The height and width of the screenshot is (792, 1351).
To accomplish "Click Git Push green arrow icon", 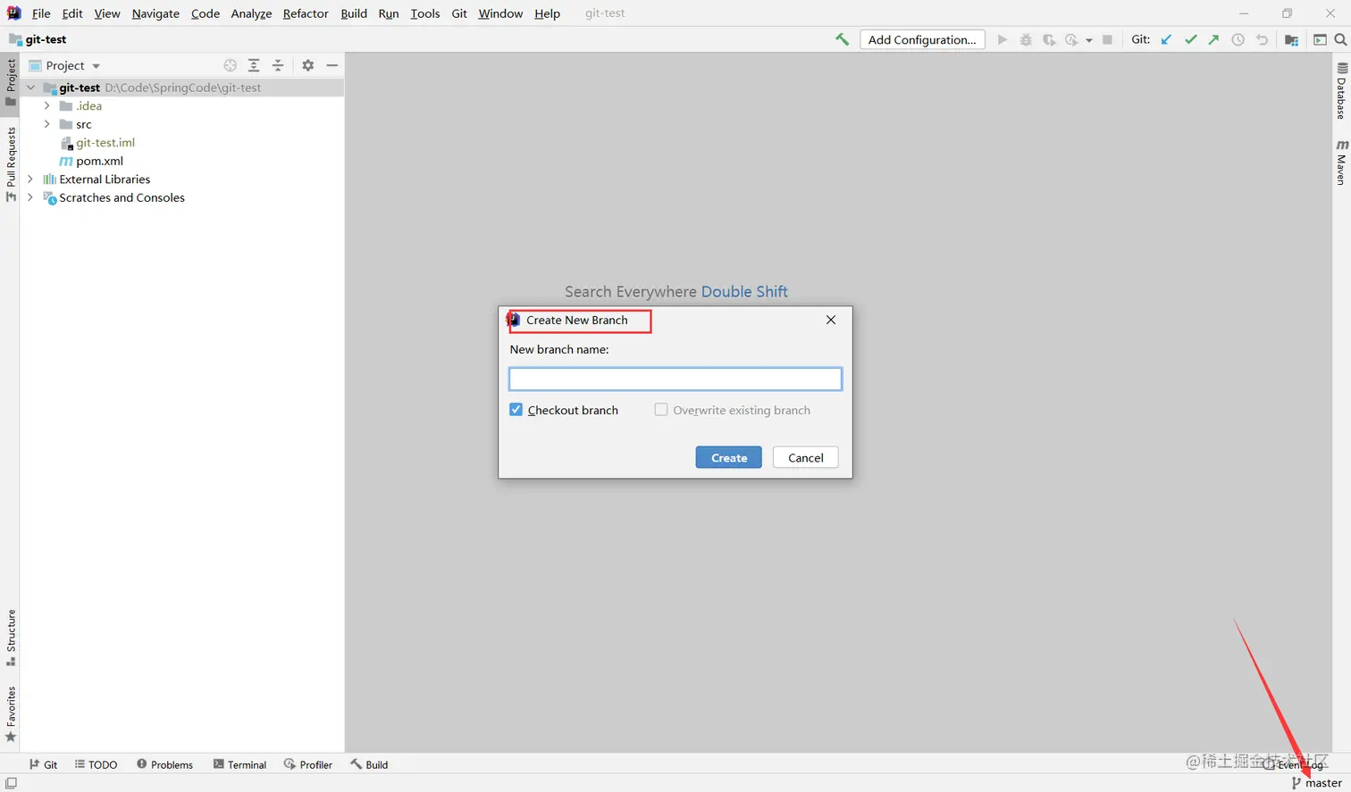I will click(1213, 39).
